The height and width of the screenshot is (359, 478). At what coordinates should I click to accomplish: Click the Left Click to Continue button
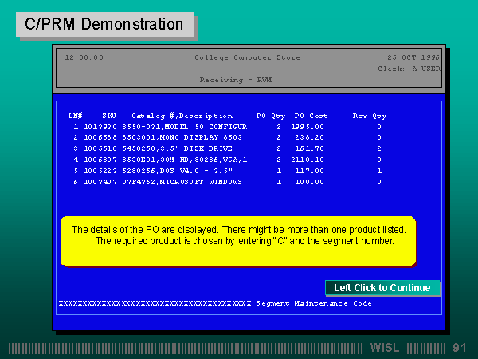pos(382,288)
